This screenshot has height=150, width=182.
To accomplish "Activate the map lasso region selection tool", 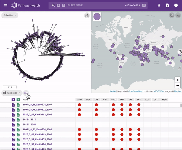I will 172,15.
